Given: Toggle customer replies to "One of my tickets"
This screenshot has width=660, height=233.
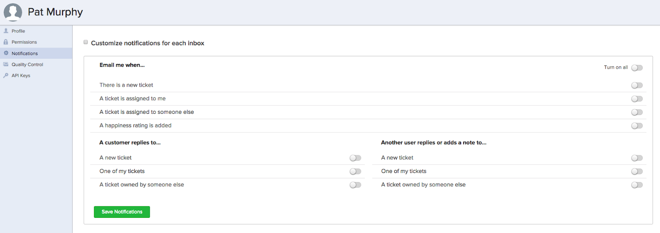Looking at the screenshot, I should click(x=355, y=171).
